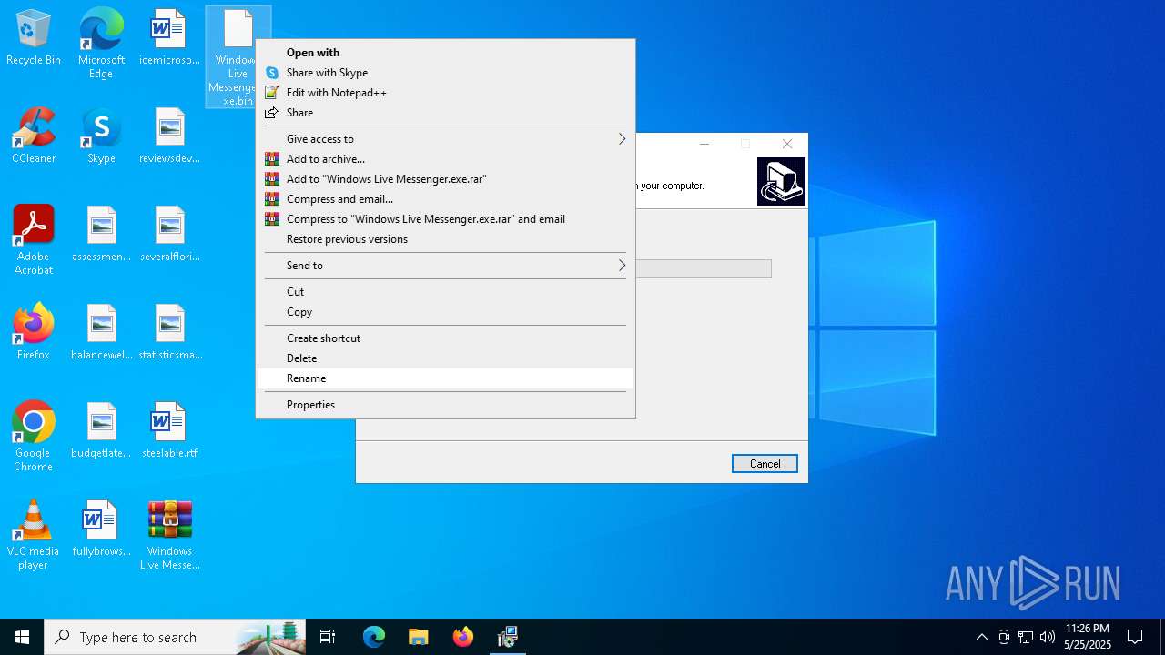The height and width of the screenshot is (655, 1165).
Task: Open the clock and date flyout
Action: pos(1088,637)
